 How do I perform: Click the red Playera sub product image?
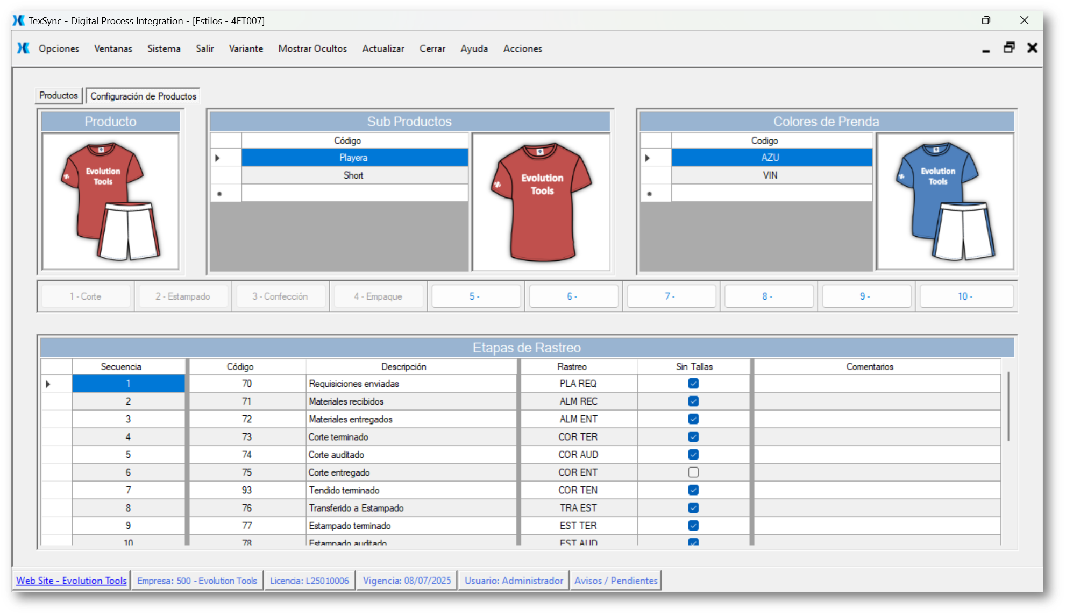pos(541,201)
